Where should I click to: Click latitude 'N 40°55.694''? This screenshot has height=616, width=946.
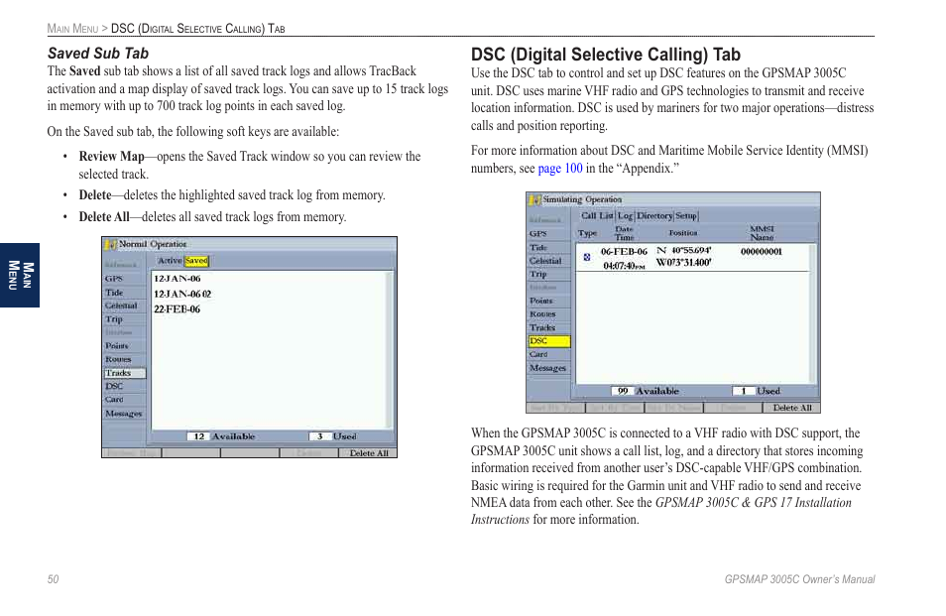[684, 250]
